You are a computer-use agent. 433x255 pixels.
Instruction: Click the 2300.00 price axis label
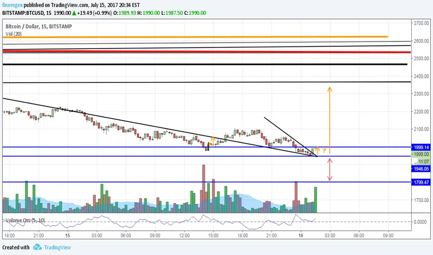(x=421, y=94)
